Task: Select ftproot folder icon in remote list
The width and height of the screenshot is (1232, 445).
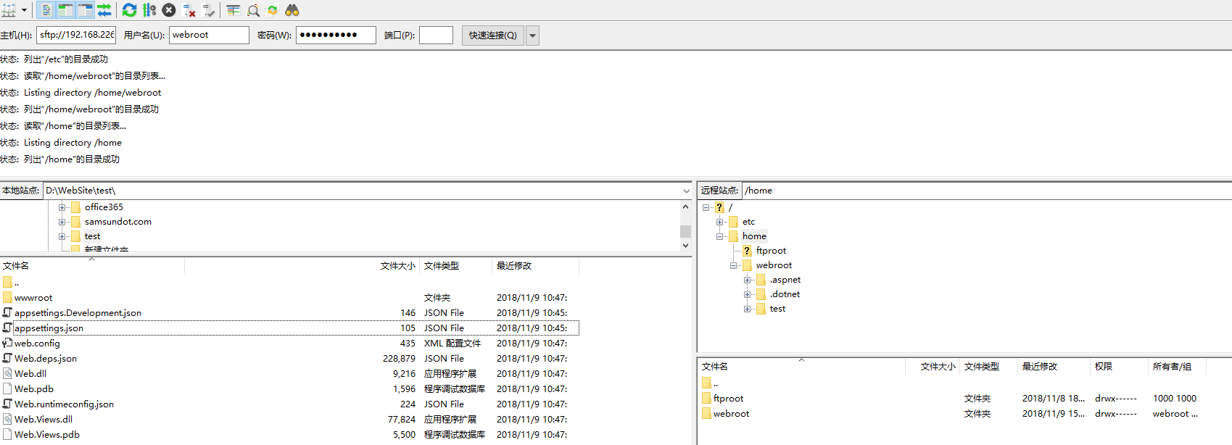Action: pyautogui.click(x=706, y=398)
